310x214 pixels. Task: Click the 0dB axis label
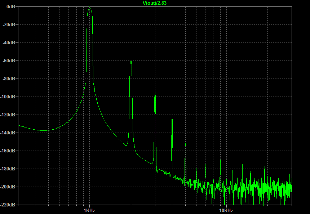[11, 7]
